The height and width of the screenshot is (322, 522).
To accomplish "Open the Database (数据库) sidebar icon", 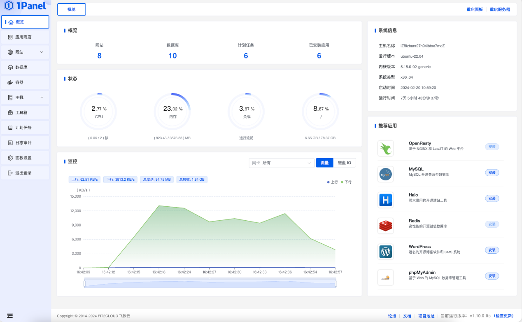I will coord(11,67).
